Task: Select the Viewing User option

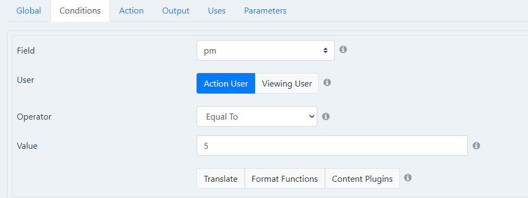Action: point(287,83)
